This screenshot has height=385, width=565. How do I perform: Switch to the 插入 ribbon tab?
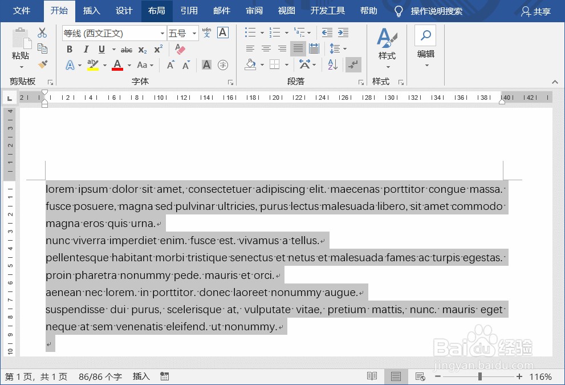92,10
